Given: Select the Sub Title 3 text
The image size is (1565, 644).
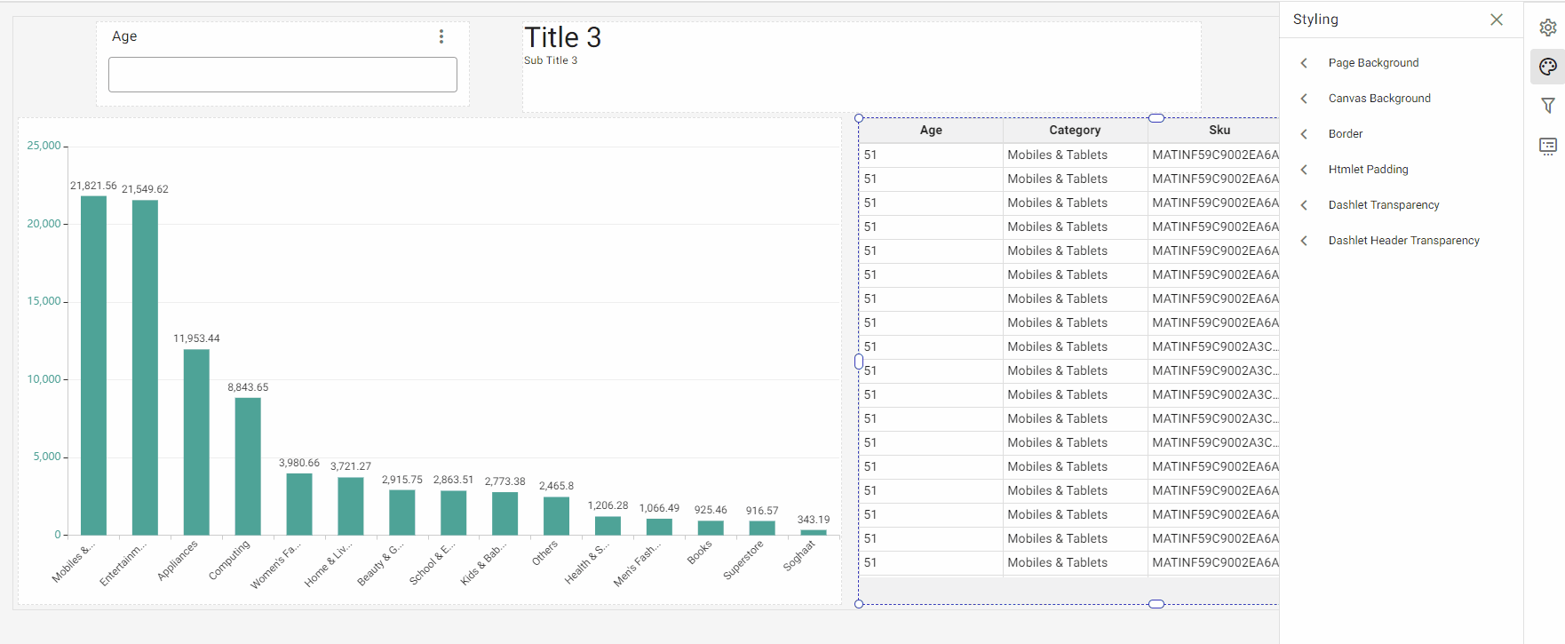Looking at the screenshot, I should point(551,60).
